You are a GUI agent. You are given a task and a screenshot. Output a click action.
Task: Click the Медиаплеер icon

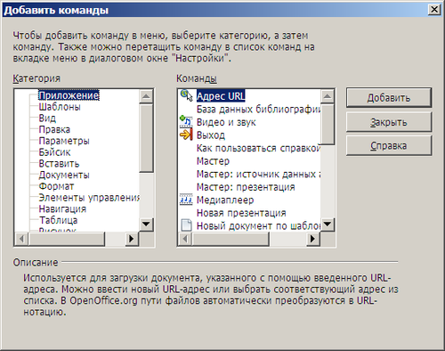point(186,200)
